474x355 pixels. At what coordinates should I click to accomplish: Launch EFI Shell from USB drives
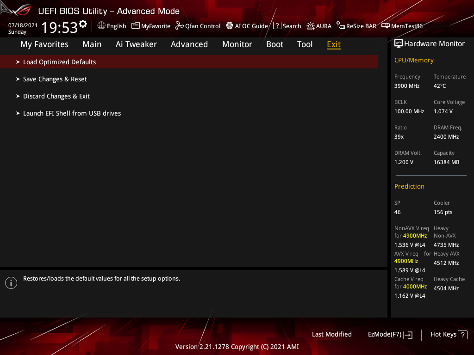(x=72, y=113)
